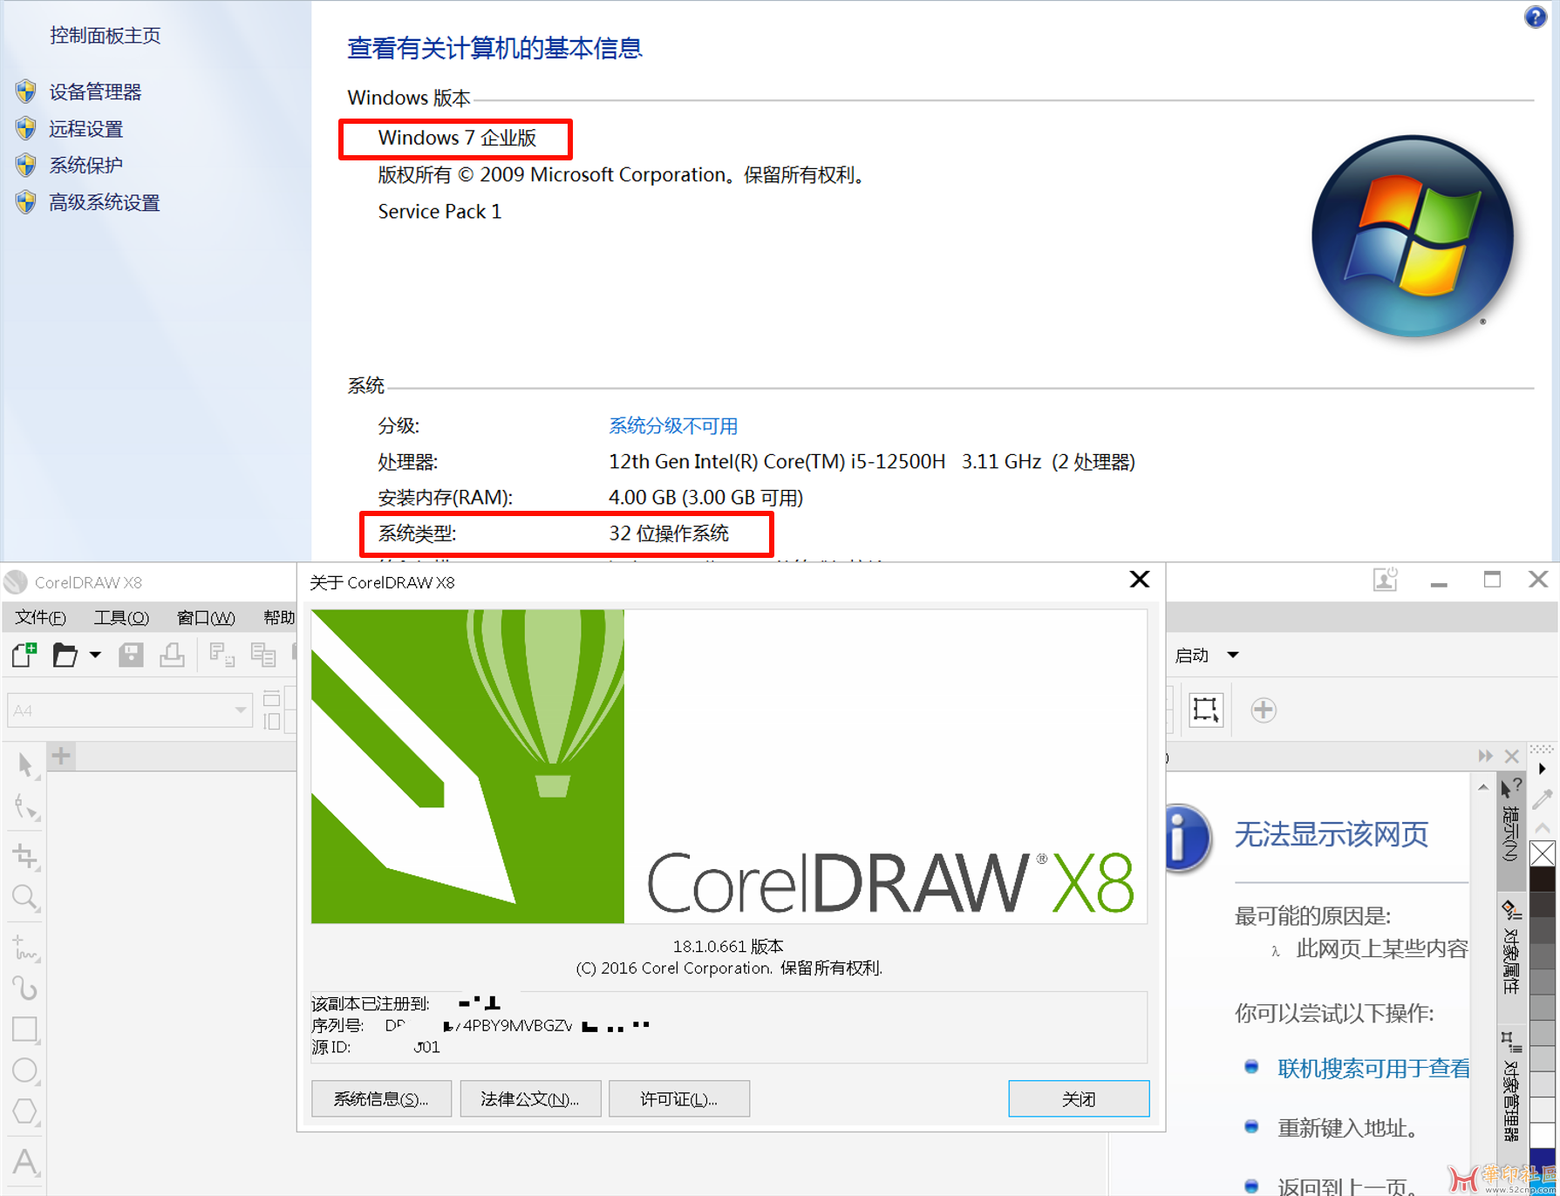Select the Freehand drawing tool
1560x1196 pixels.
[x=25, y=948]
